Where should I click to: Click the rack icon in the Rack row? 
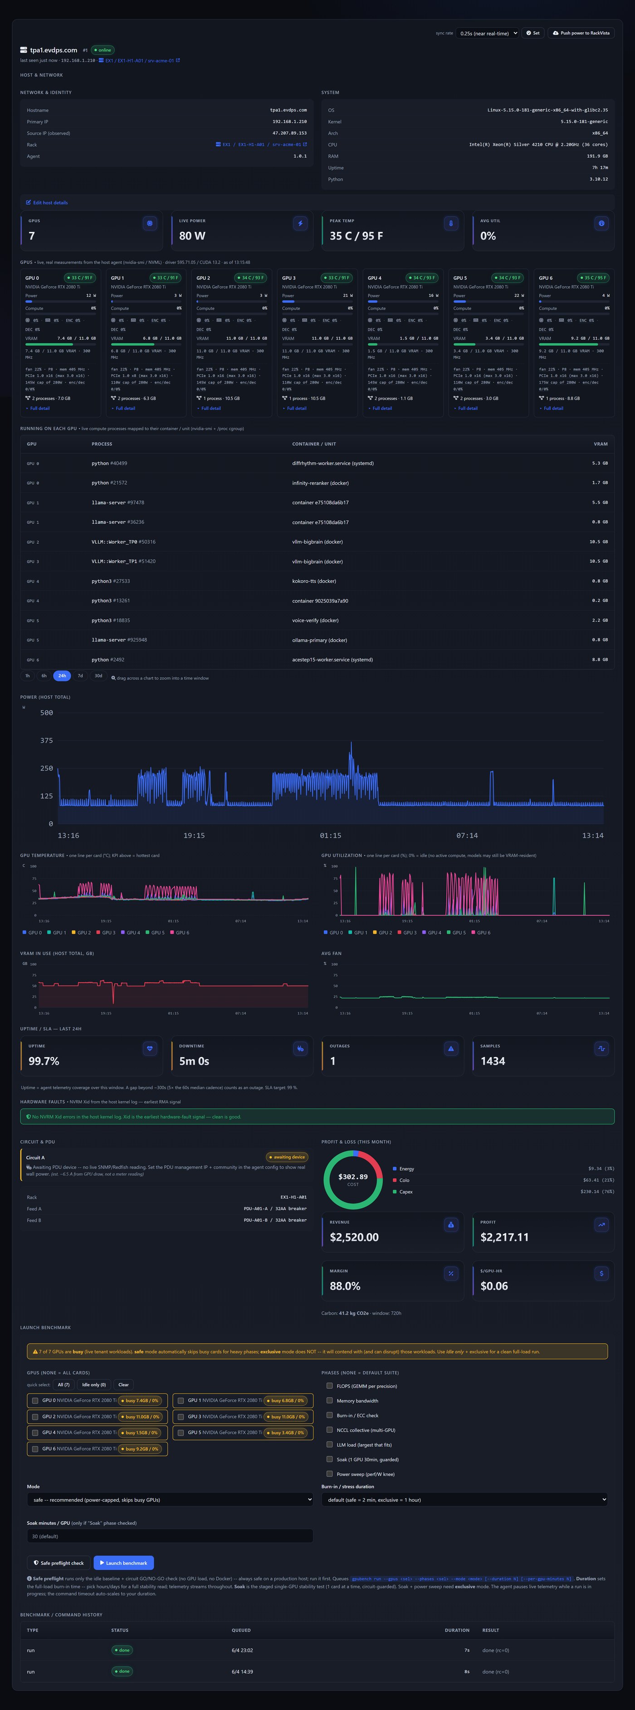click(219, 144)
